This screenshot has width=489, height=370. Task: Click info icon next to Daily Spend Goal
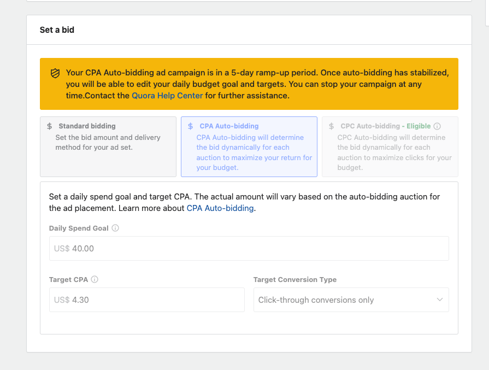tap(115, 228)
